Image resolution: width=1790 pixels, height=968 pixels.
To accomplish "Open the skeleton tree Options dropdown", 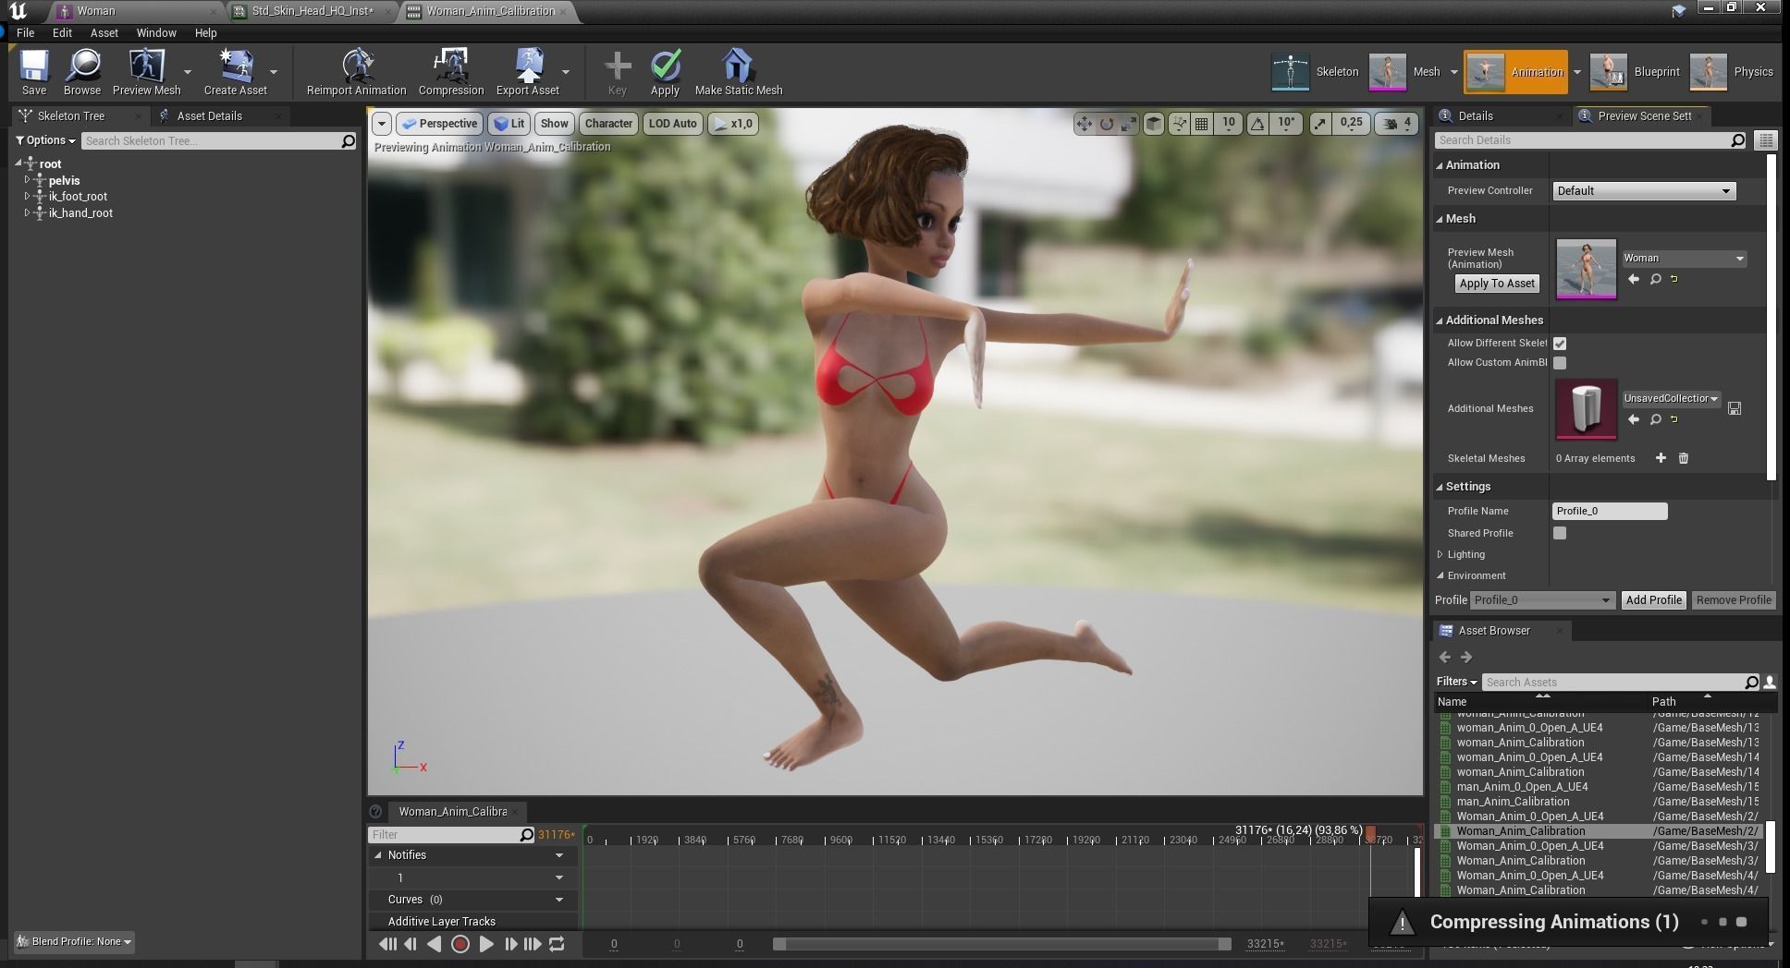I will click(x=45, y=140).
